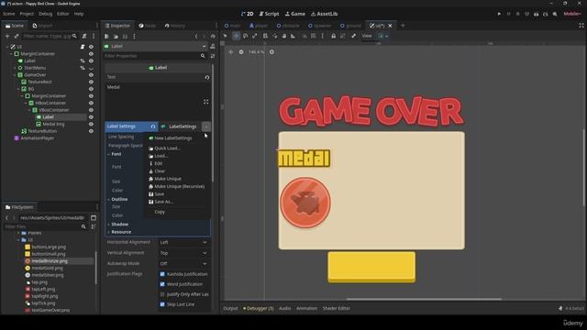This screenshot has height=330, width=587.
Task: Switch to the 2D workspace
Action: [247, 14]
